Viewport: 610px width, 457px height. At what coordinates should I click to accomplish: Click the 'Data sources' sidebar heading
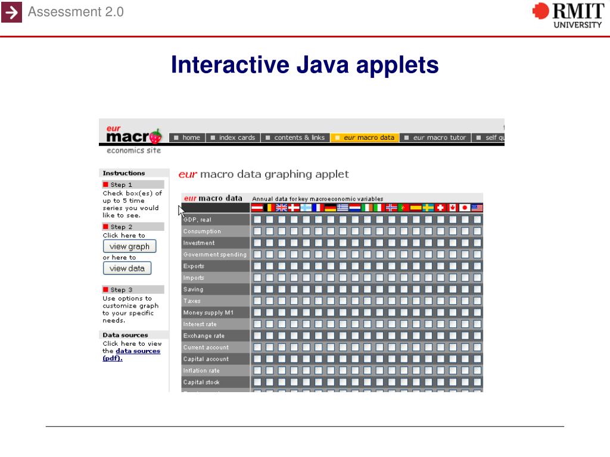[x=125, y=335]
